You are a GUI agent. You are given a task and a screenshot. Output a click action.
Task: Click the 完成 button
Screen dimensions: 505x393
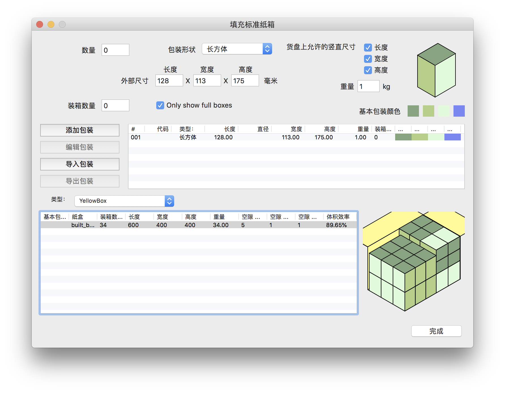(x=436, y=331)
